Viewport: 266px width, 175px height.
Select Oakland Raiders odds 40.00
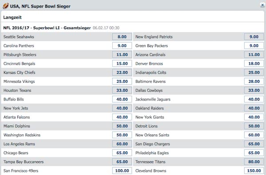[254, 108]
